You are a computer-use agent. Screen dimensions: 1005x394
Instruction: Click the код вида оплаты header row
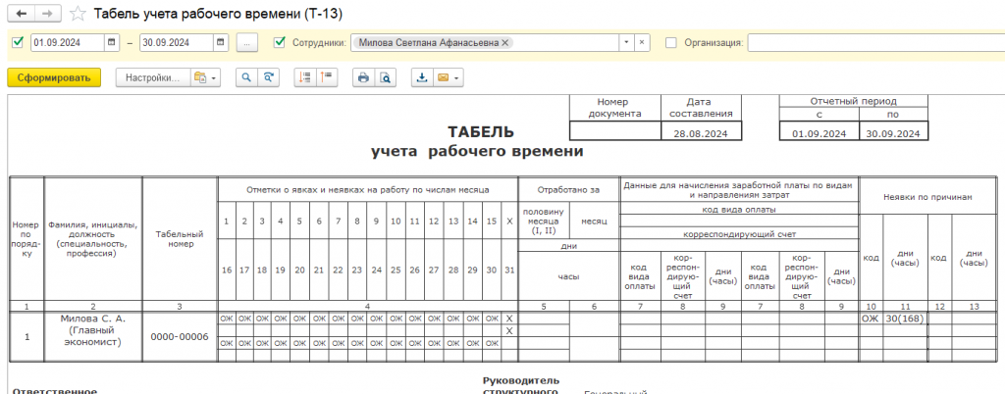pos(738,209)
